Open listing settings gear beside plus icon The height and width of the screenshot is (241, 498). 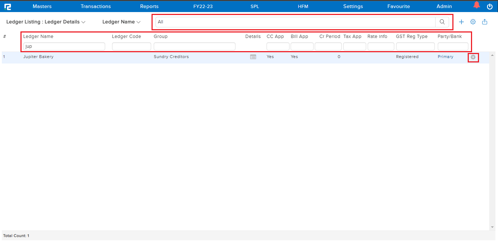(473, 22)
